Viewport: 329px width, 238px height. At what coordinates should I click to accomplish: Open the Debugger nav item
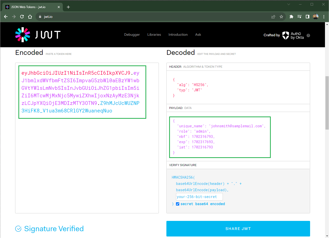[x=132, y=35]
